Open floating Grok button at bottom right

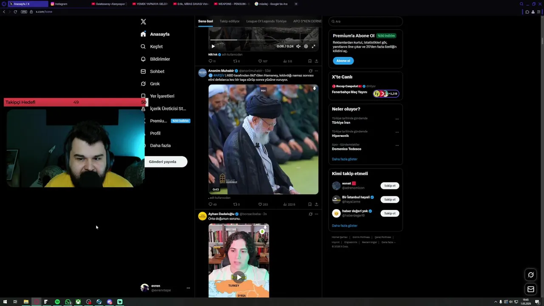pos(531,275)
